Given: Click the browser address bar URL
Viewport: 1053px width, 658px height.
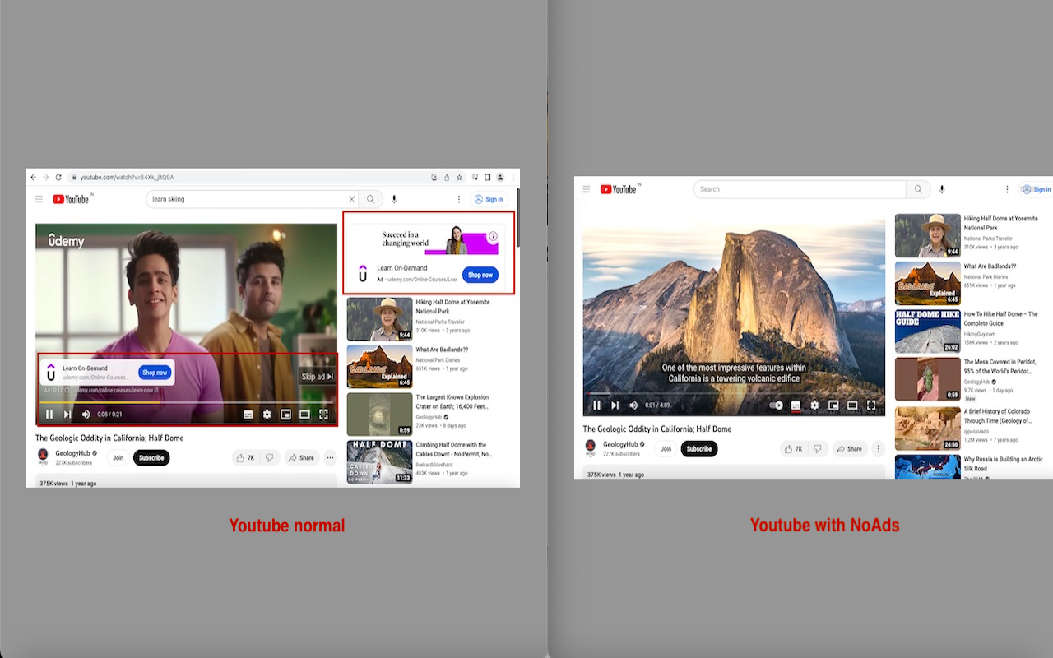Looking at the screenshot, I should (x=127, y=178).
